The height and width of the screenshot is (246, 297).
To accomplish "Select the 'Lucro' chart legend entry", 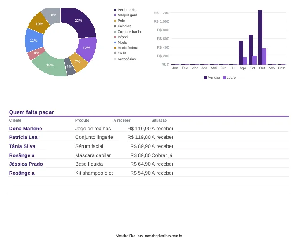I will pyautogui.click(x=229, y=77).
